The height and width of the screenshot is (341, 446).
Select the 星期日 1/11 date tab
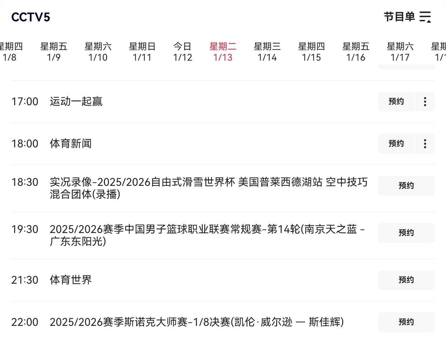pyautogui.click(x=142, y=52)
